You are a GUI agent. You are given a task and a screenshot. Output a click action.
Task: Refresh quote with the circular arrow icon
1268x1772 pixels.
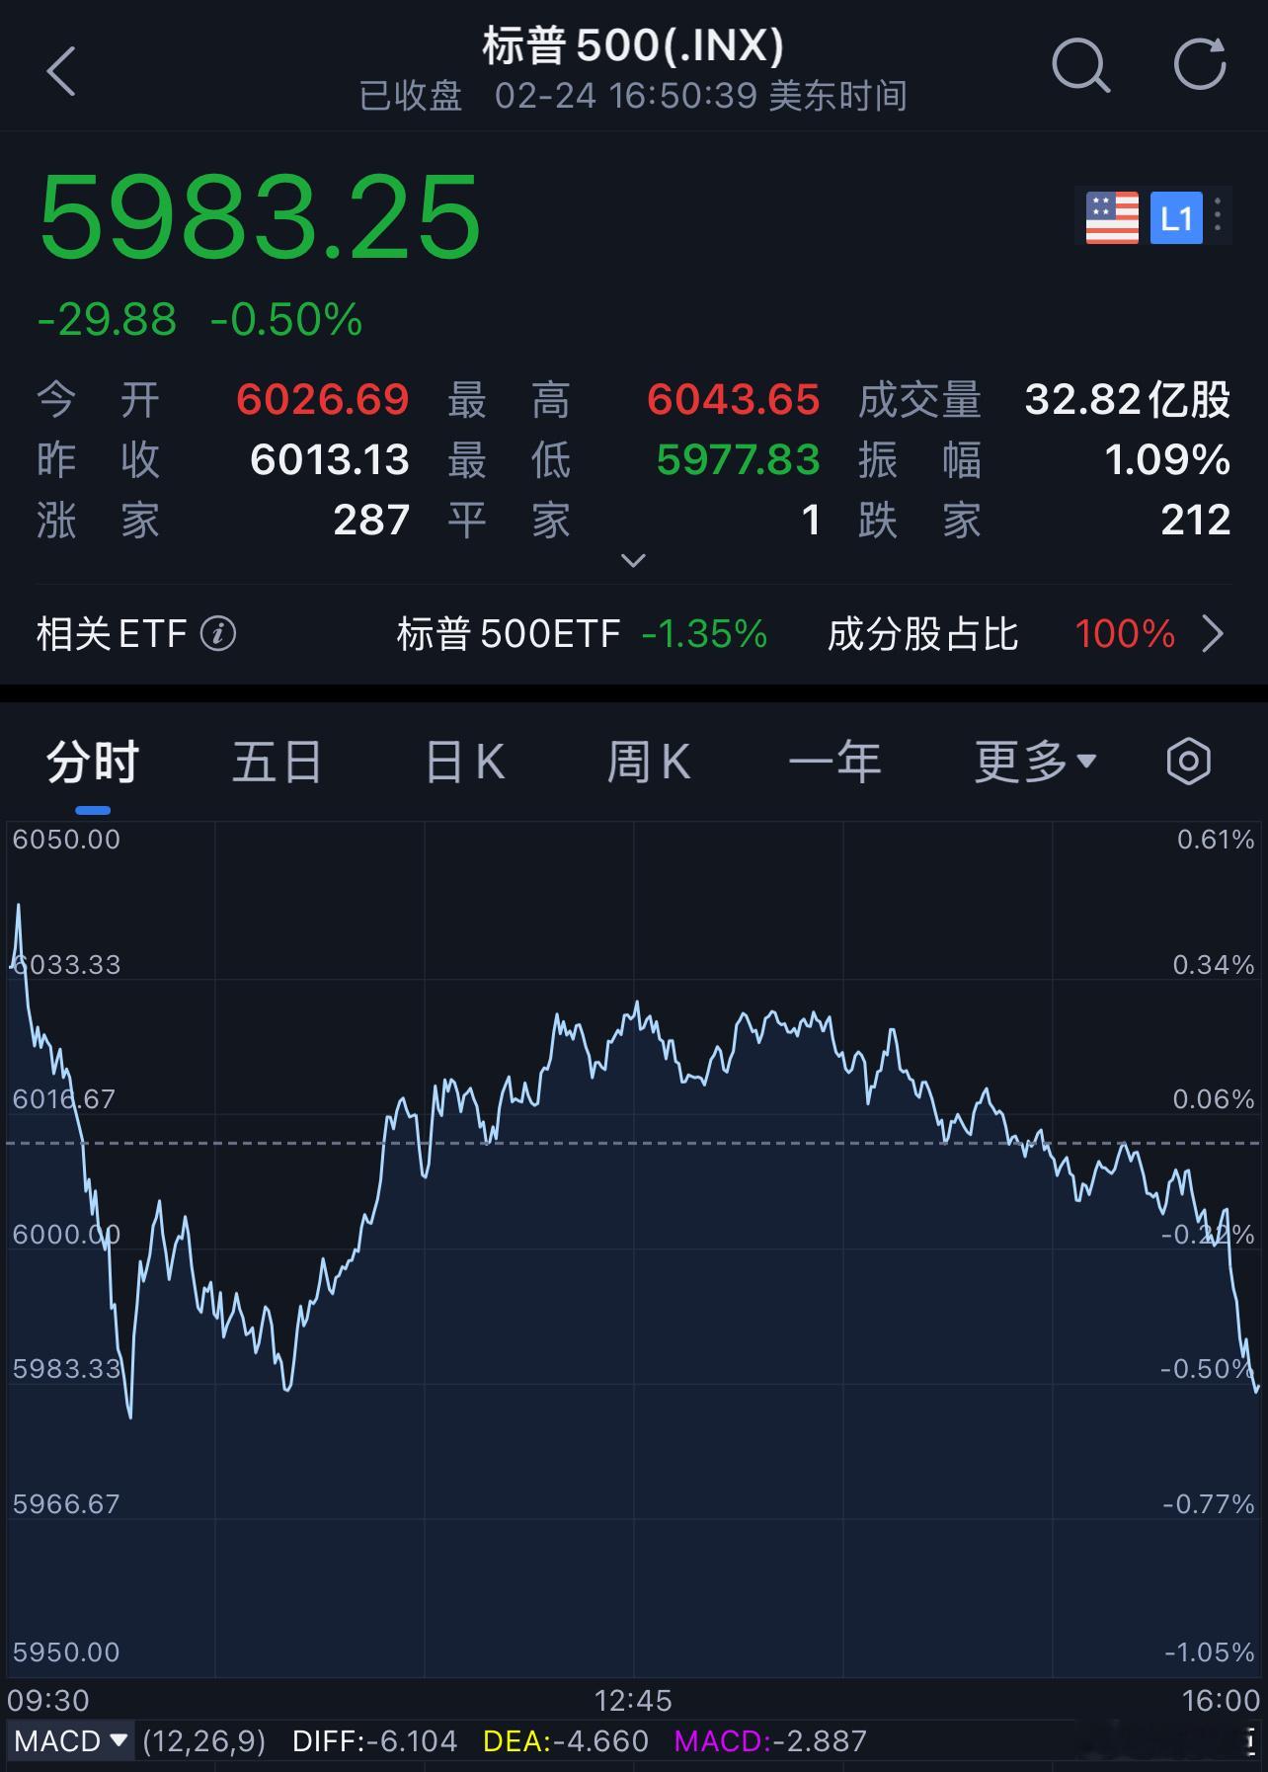click(x=1200, y=65)
